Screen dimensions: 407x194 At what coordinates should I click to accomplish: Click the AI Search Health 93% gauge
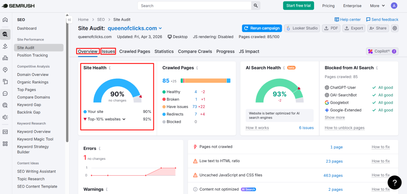pyautogui.click(x=279, y=91)
